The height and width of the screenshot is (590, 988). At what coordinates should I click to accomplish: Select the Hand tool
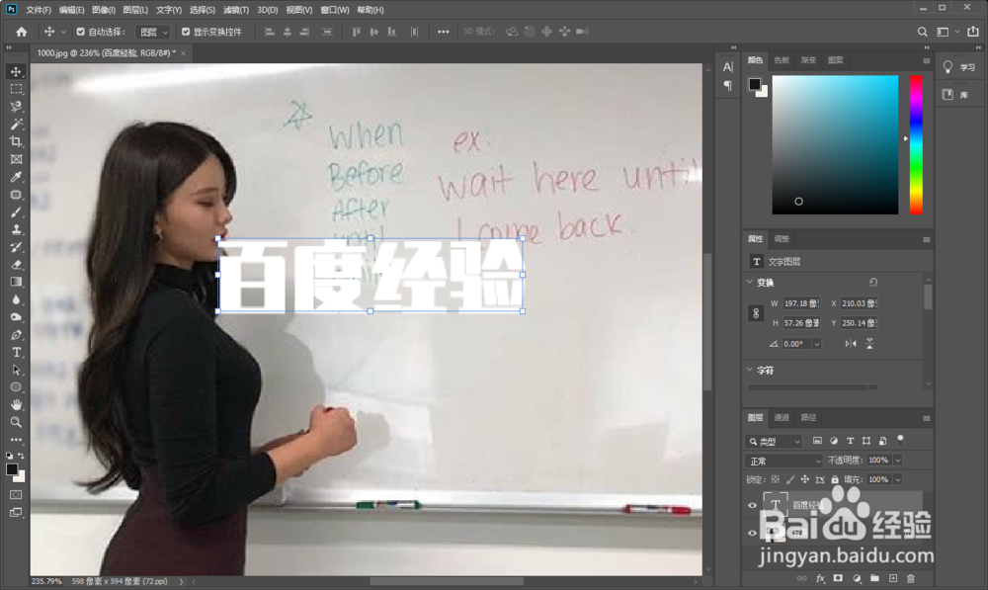coord(16,404)
